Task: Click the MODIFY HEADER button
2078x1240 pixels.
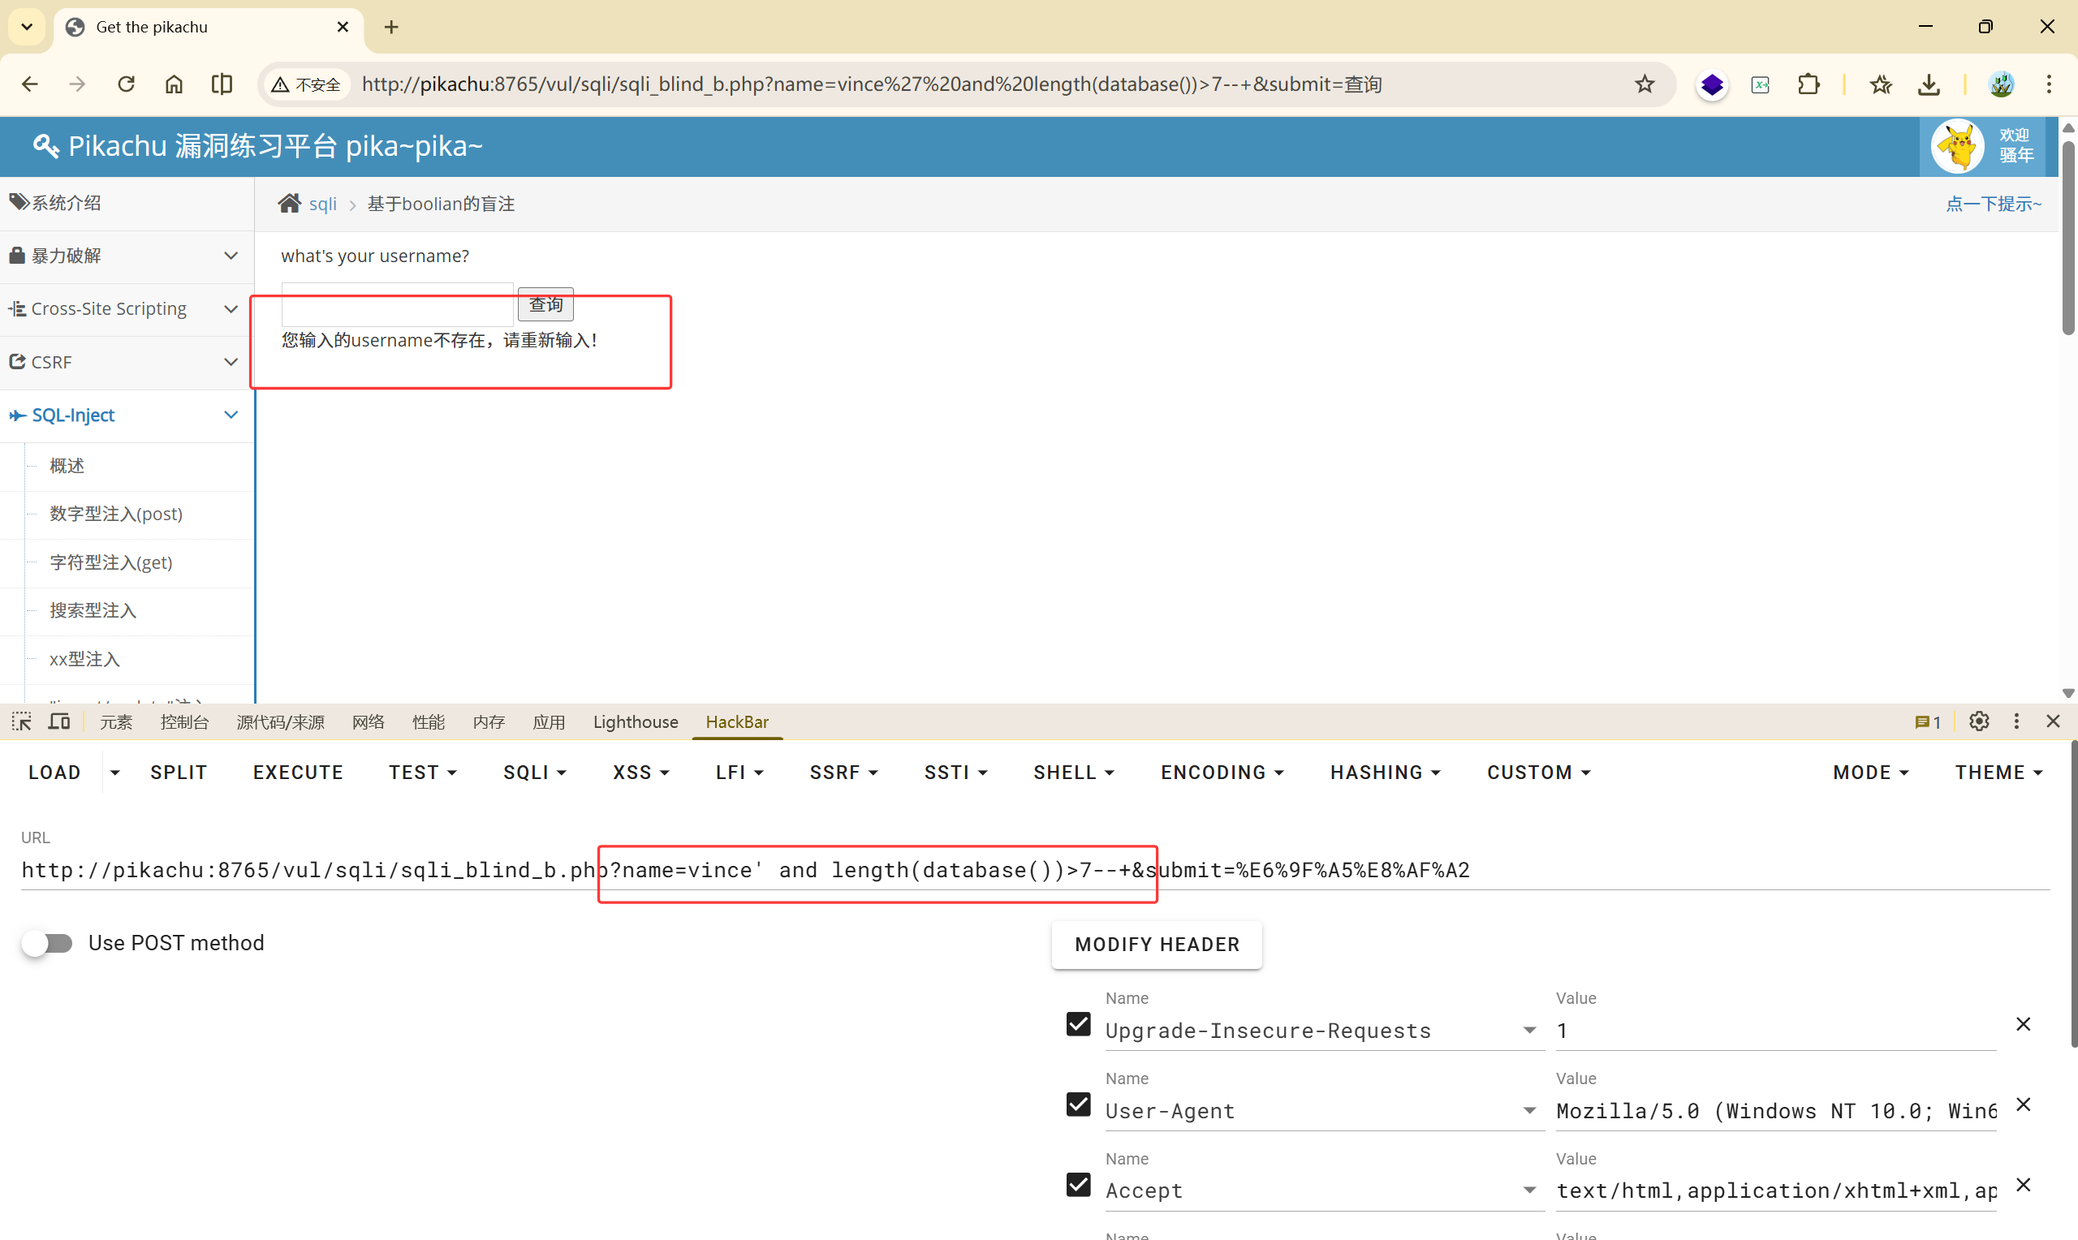Action: (x=1157, y=945)
